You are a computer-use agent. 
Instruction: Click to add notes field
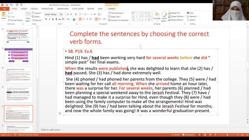(51, 129)
